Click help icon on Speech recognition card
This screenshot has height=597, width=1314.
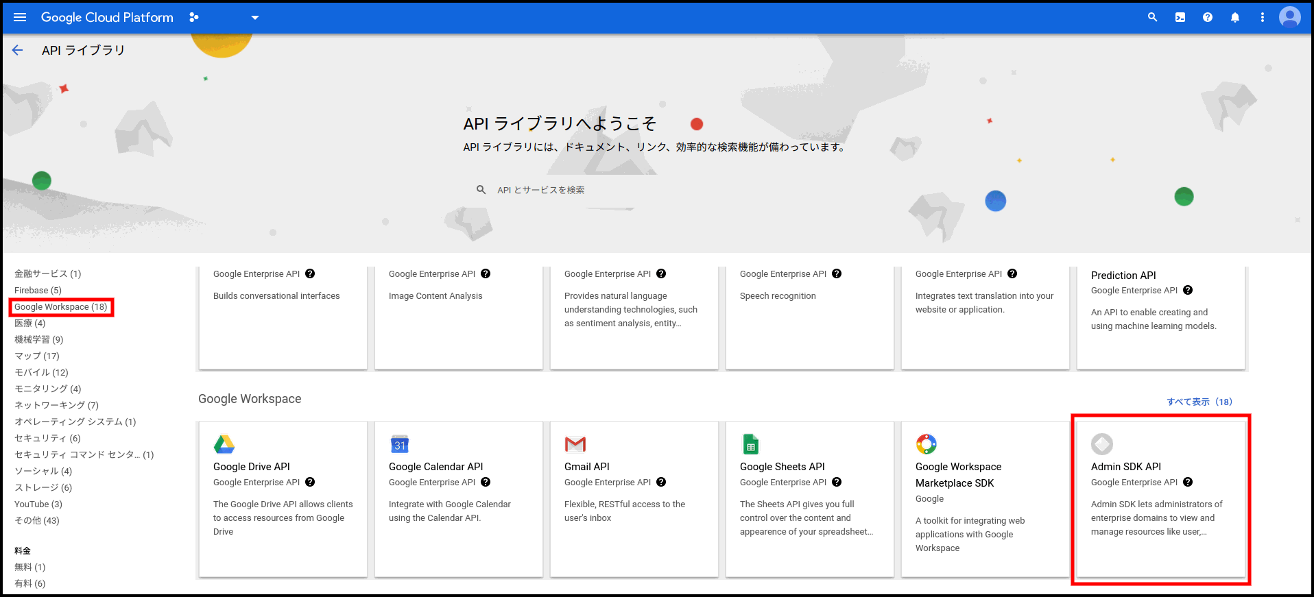tap(837, 273)
